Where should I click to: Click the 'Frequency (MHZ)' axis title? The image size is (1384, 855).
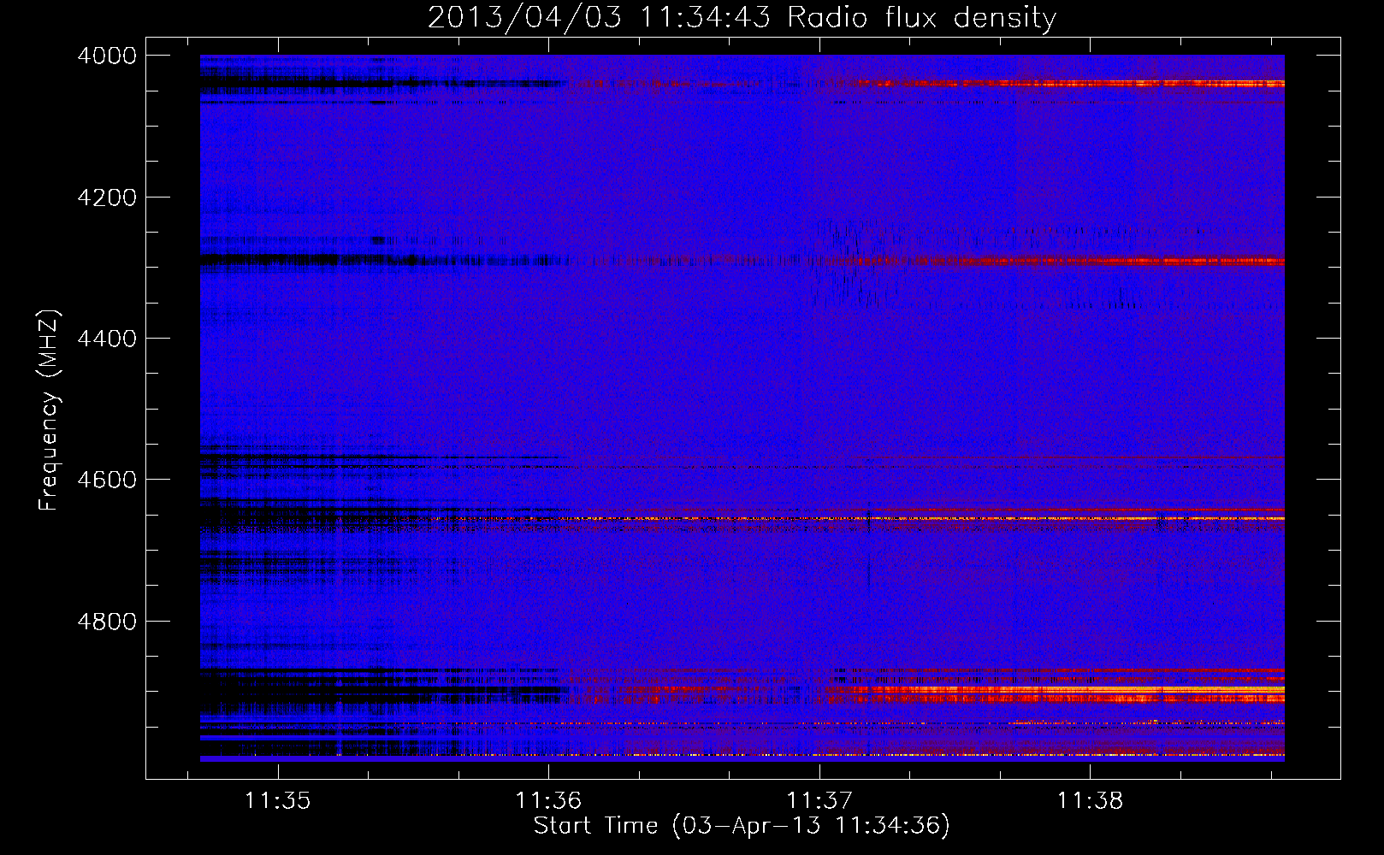[x=49, y=410]
